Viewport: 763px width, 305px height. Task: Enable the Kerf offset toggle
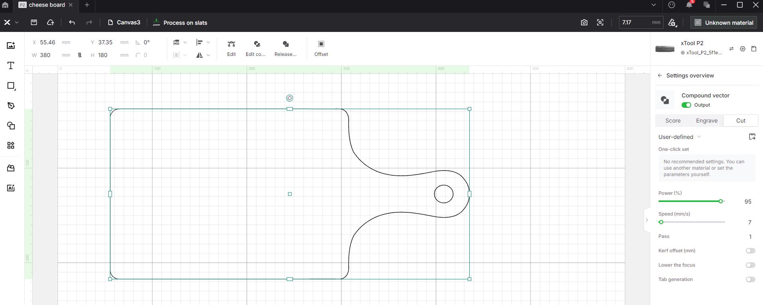750,251
